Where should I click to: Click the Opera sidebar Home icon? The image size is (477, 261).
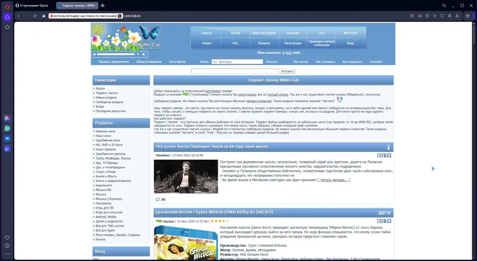coord(7,17)
